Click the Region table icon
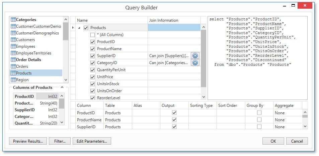Screen dimensions: 319x156 pyautogui.click(x=13, y=80)
